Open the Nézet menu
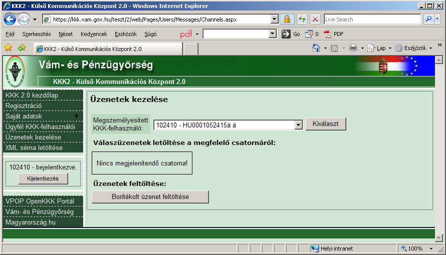The width and height of the screenshot is (446, 255). (66, 34)
